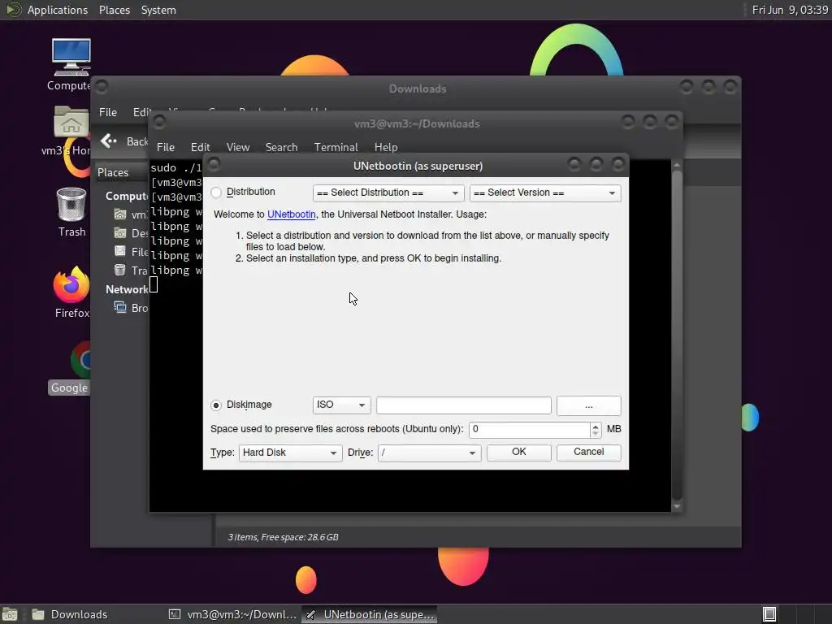Select Browse Network in Places sidebar
Screen dimensions: 832x624
(x=131, y=308)
